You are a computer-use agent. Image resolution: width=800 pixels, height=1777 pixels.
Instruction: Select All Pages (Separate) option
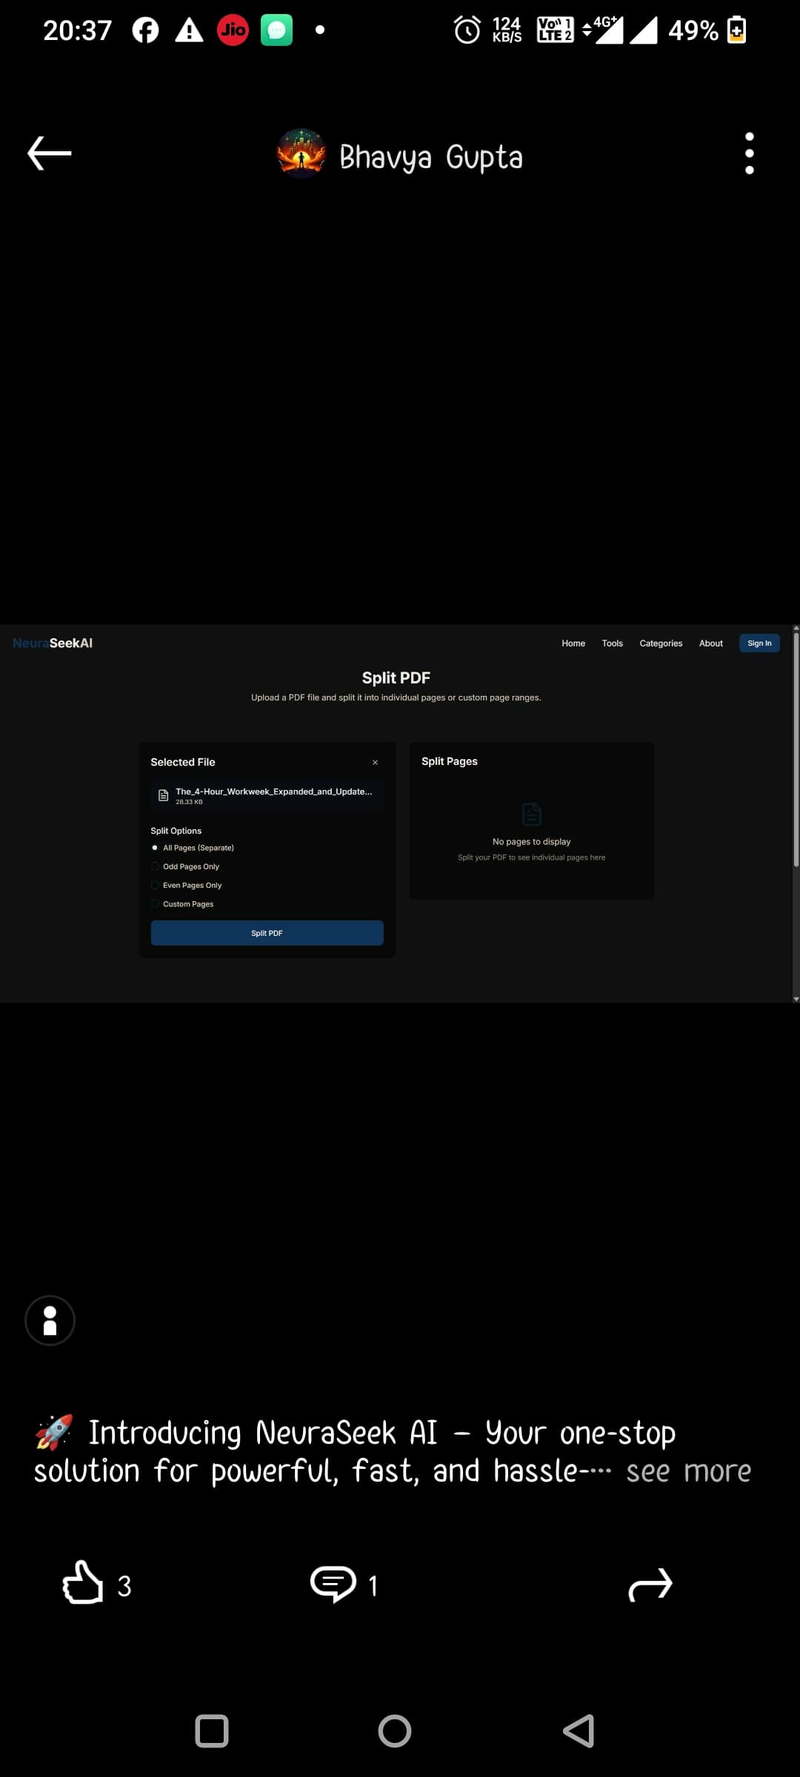pyautogui.click(x=193, y=848)
